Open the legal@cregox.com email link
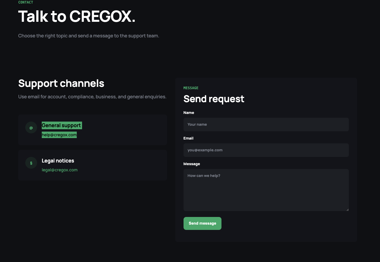Viewport: 380px width, 262px height. [60, 170]
